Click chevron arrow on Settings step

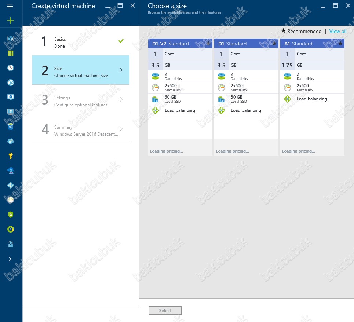(x=121, y=99)
